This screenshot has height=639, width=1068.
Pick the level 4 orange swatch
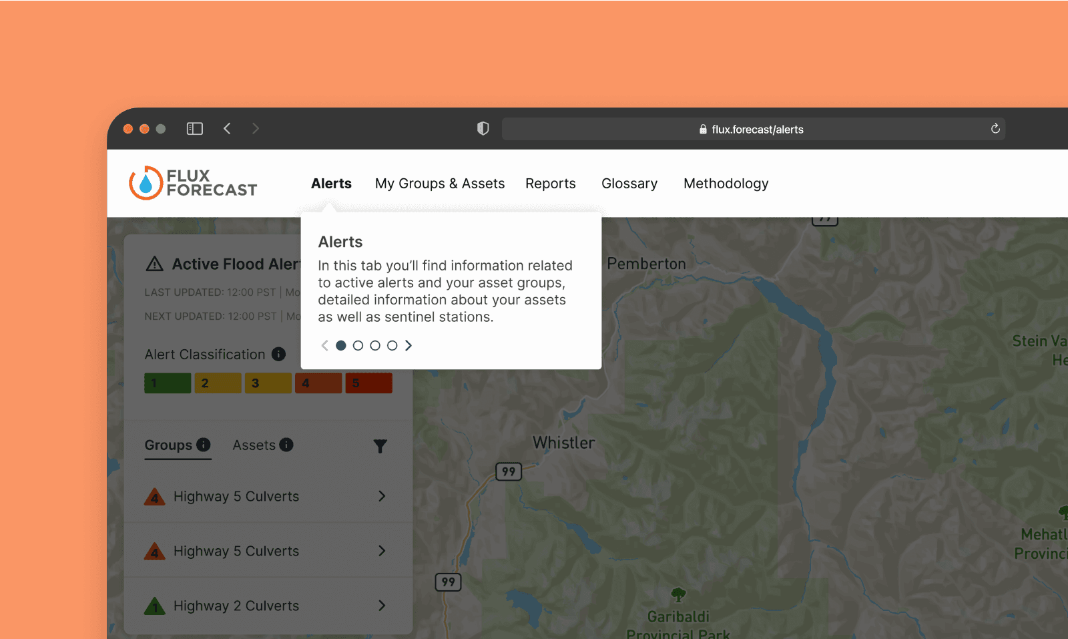[x=318, y=383]
